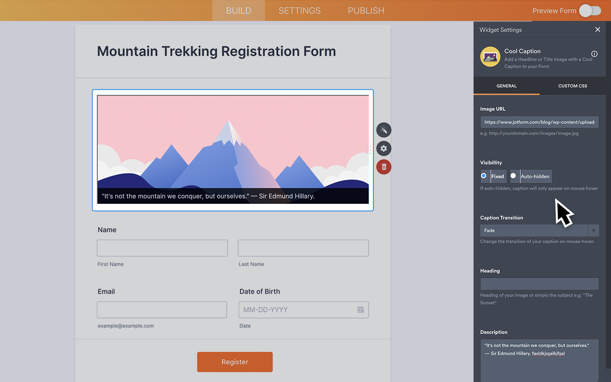This screenshot has width=611, height=382.
Task: Click the First Name input box
Action: [x=162, y=248]
